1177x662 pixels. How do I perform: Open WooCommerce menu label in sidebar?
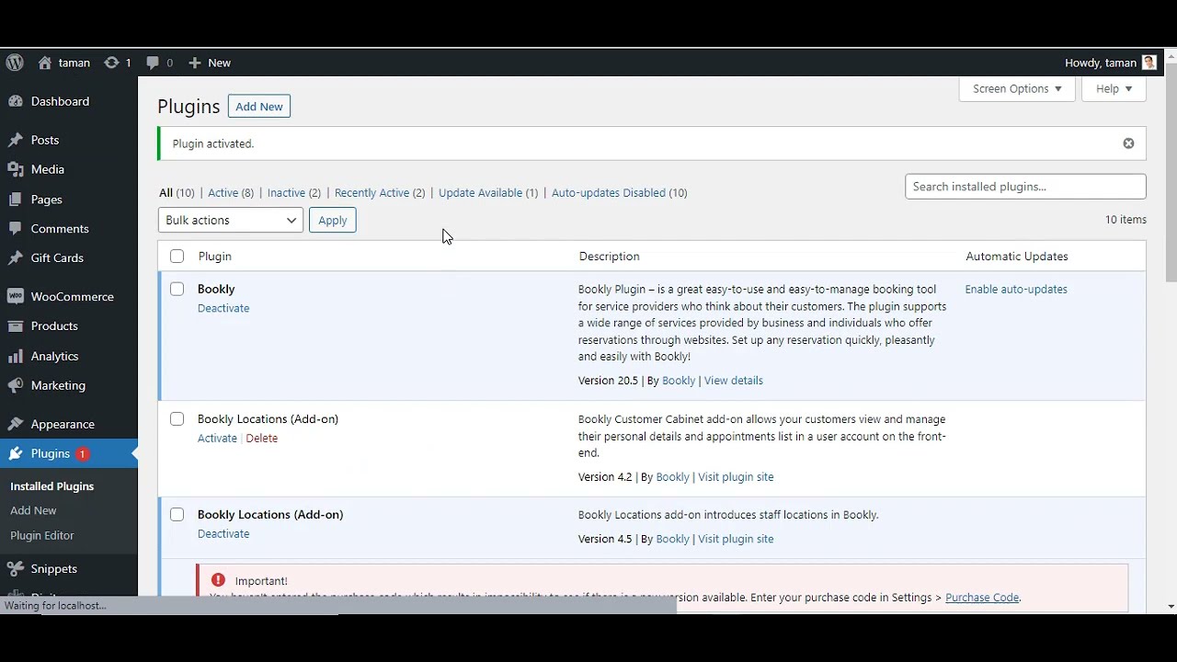(x=73, y=297)
